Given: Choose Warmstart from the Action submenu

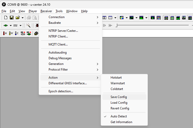Looking at the screenshot, I should tap(124, 83).
